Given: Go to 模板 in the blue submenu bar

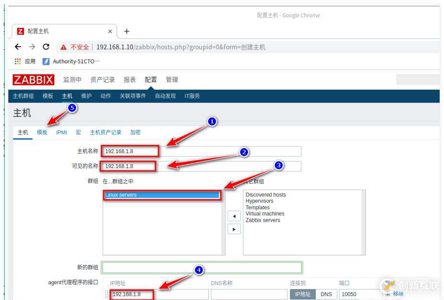Looking at the screenshot, I should point(48,96).
